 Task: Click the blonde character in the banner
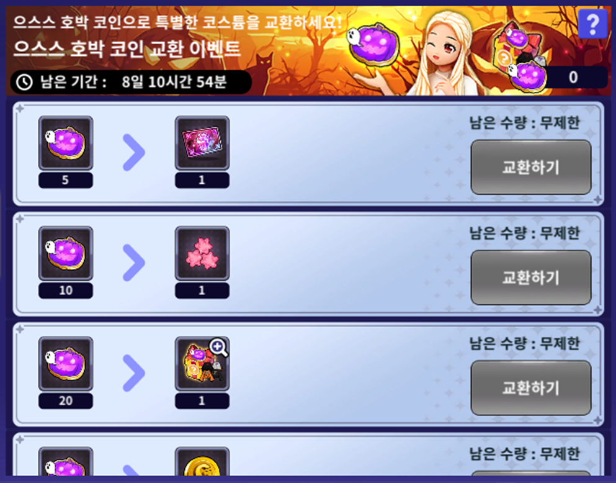tap(446, 54)
